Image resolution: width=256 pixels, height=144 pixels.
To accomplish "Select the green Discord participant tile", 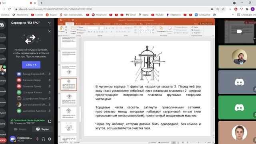I will click(237, 108).
